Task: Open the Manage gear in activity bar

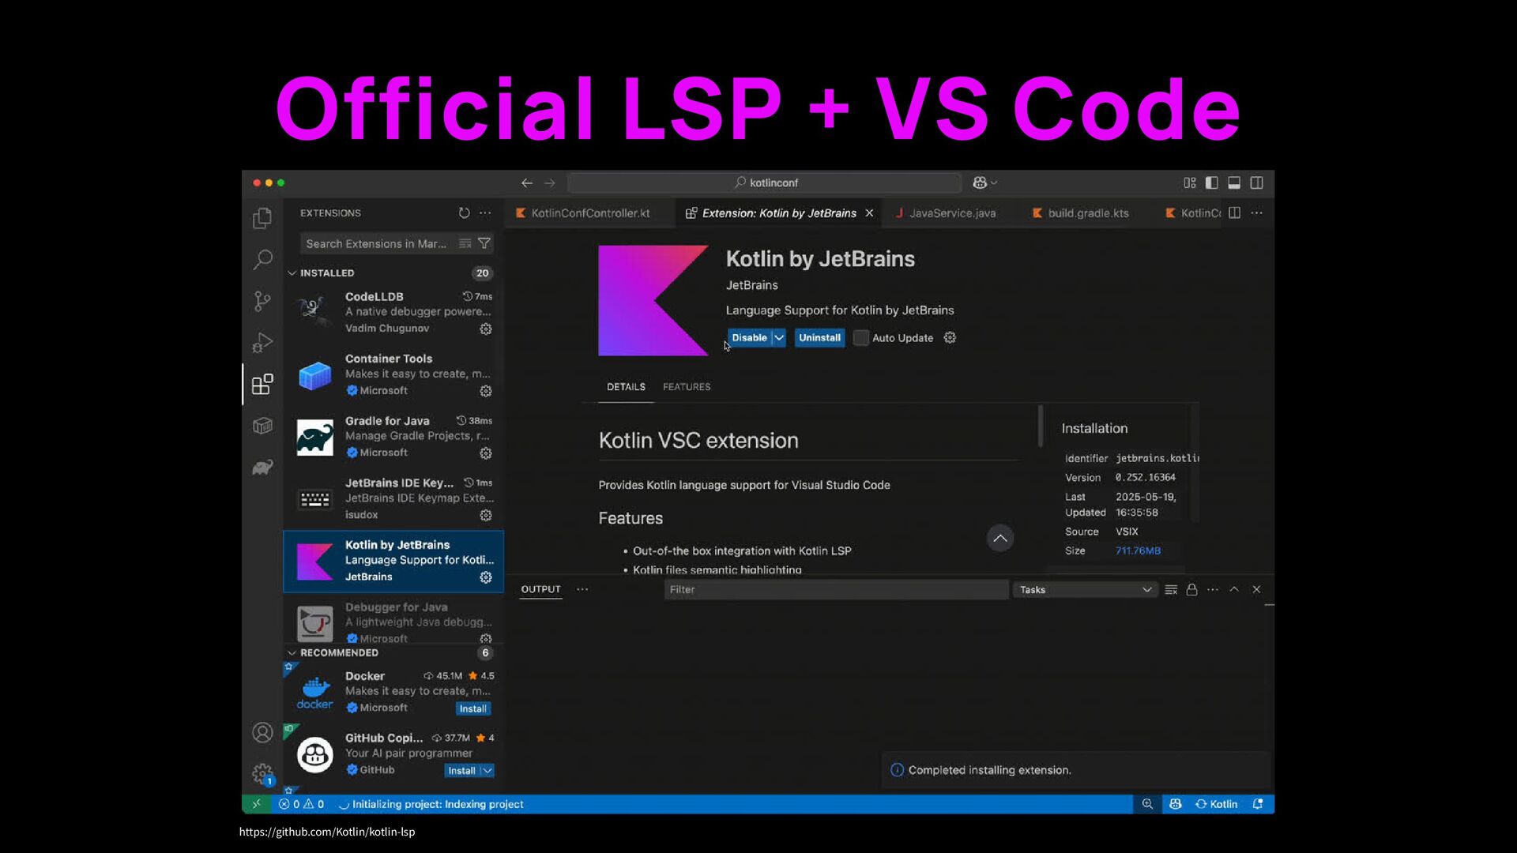Action: [x=262, y=773]
